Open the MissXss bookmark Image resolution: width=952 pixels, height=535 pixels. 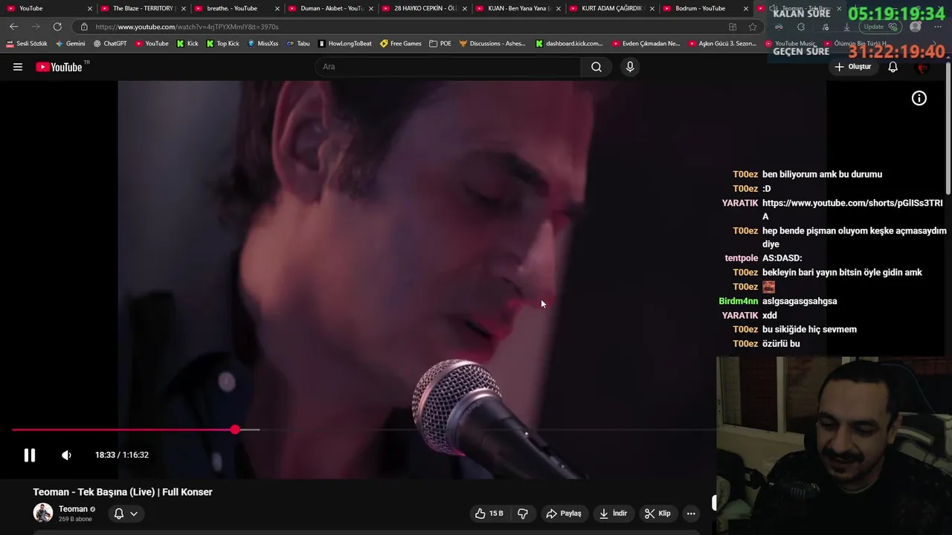pos(263,44)
